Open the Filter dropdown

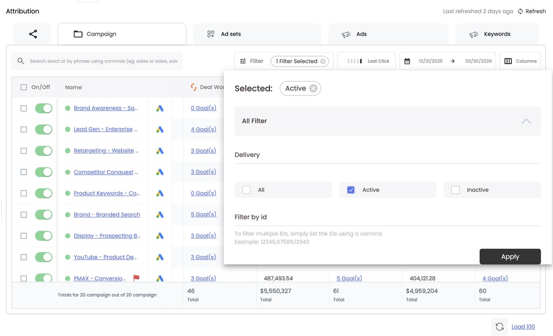(252, 61)
